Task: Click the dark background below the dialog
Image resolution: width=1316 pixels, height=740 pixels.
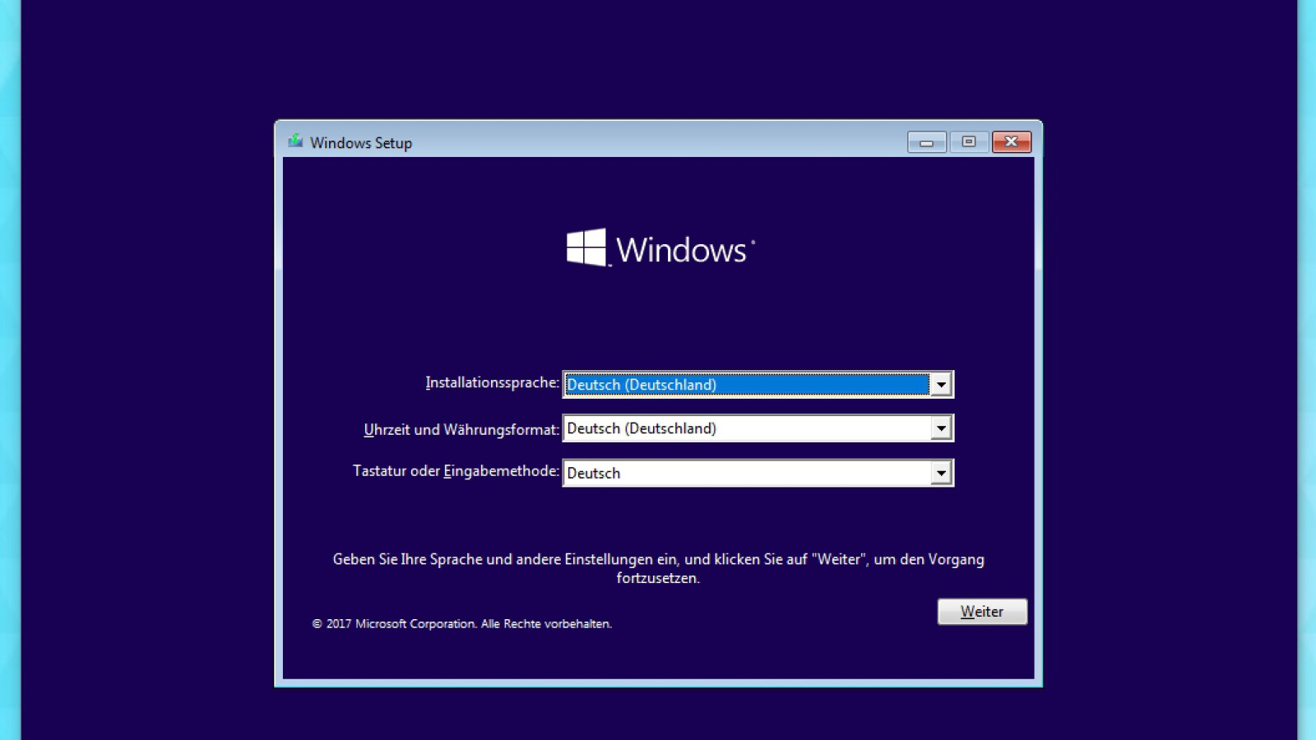Action: tap(658, 714)
